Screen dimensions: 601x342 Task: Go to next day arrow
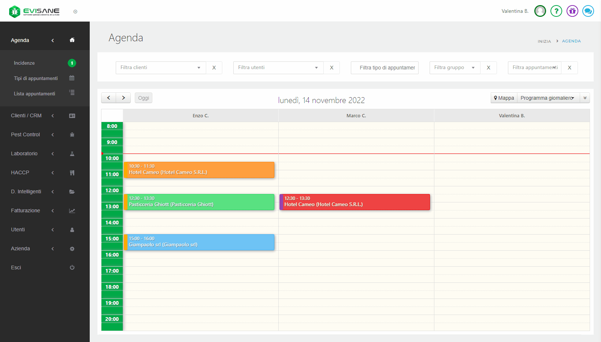(x=123, y=98)
